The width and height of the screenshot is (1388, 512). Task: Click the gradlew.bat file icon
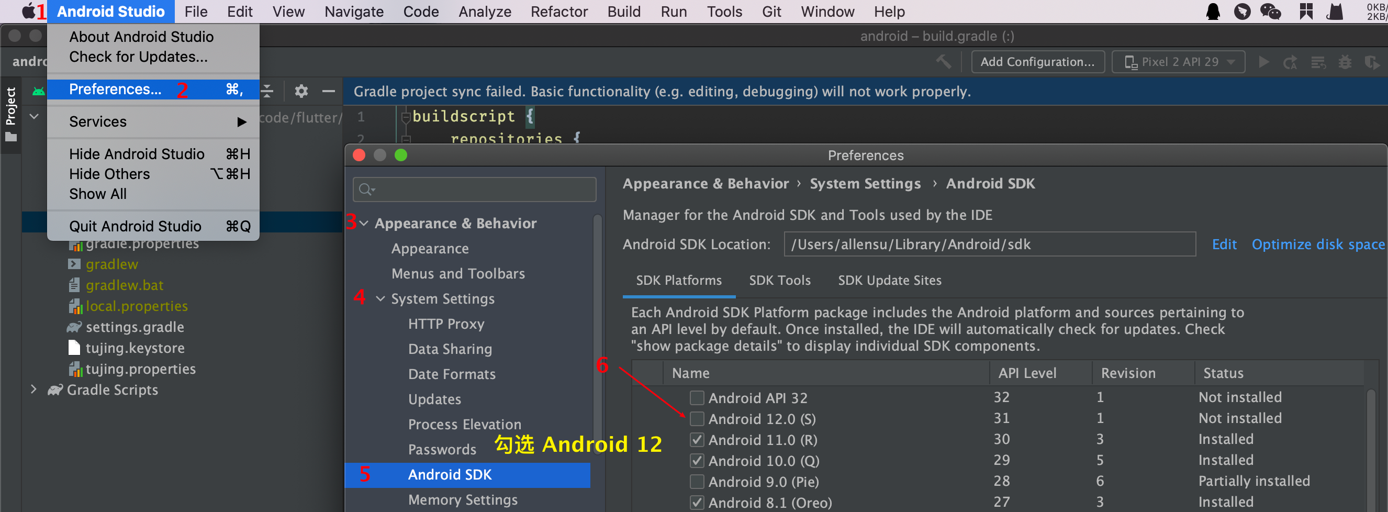74,285
